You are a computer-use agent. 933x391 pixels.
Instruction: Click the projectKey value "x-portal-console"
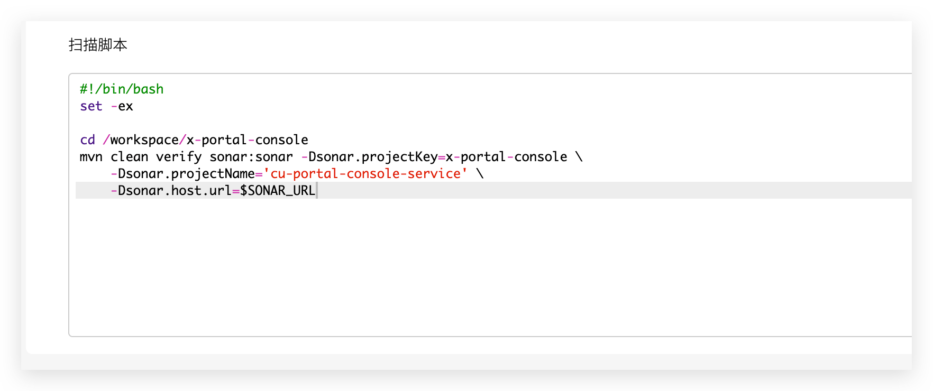coord(506,157)
